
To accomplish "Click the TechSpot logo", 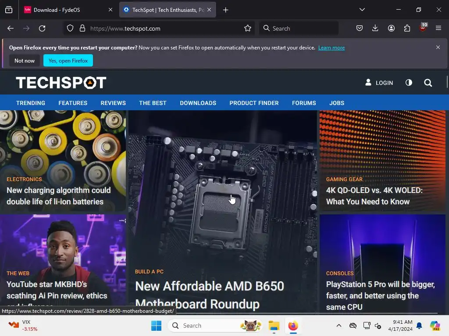I will (61, 83).
